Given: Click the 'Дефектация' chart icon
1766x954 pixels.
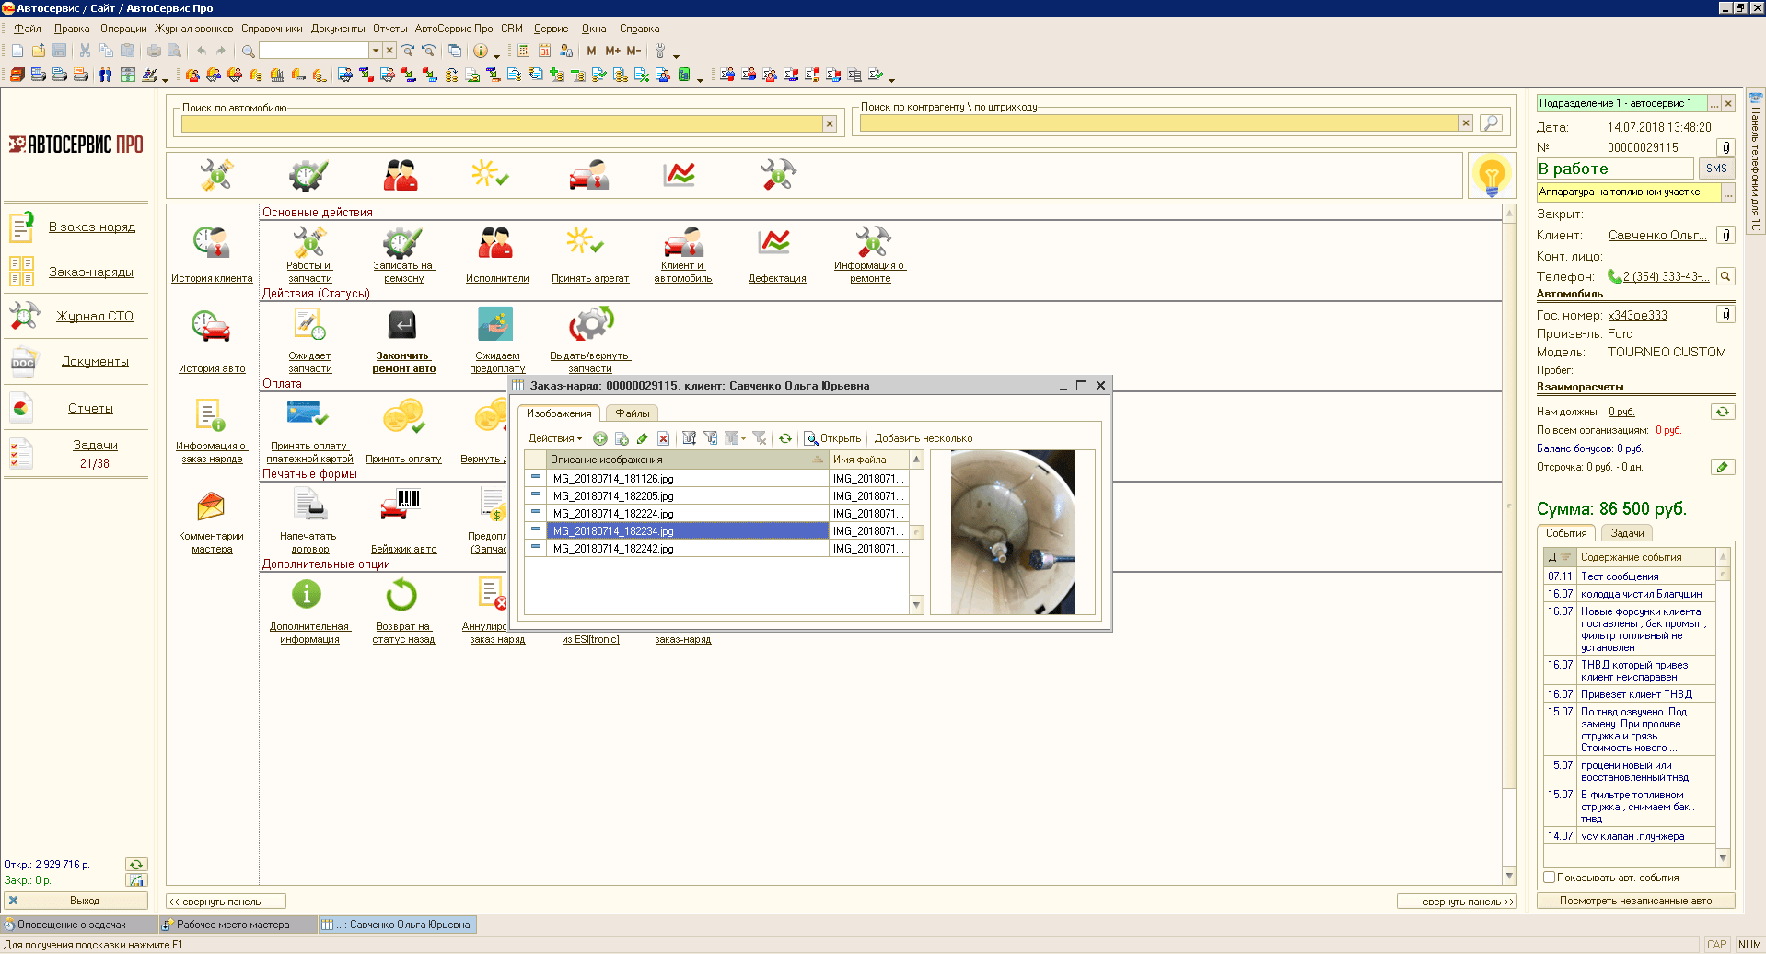Looking at the screenshot, I should pyautogui.click(x=775, y=243).
